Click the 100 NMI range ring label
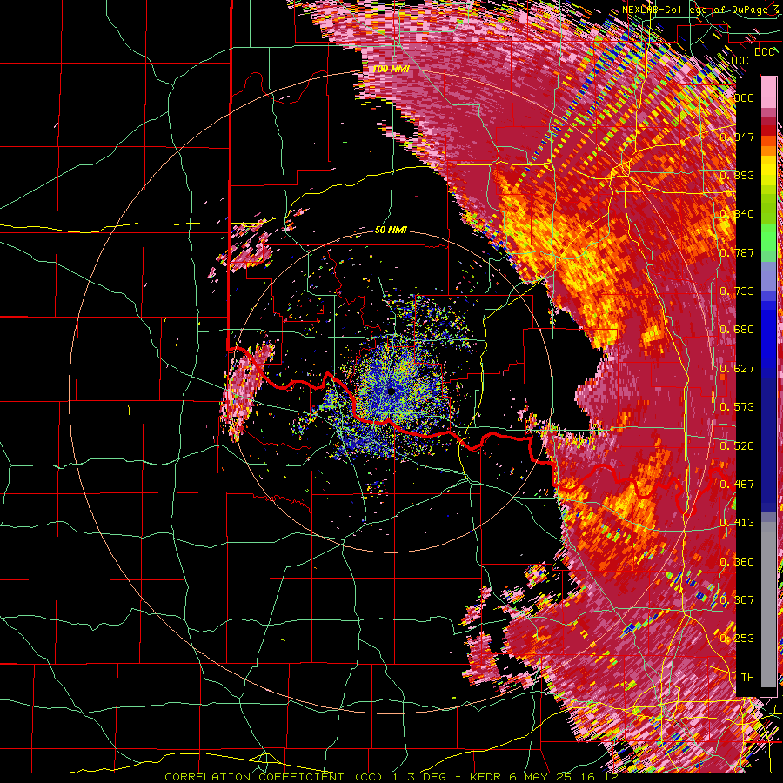783x783 pixels. pyautogui.click(x=391, y=69)
